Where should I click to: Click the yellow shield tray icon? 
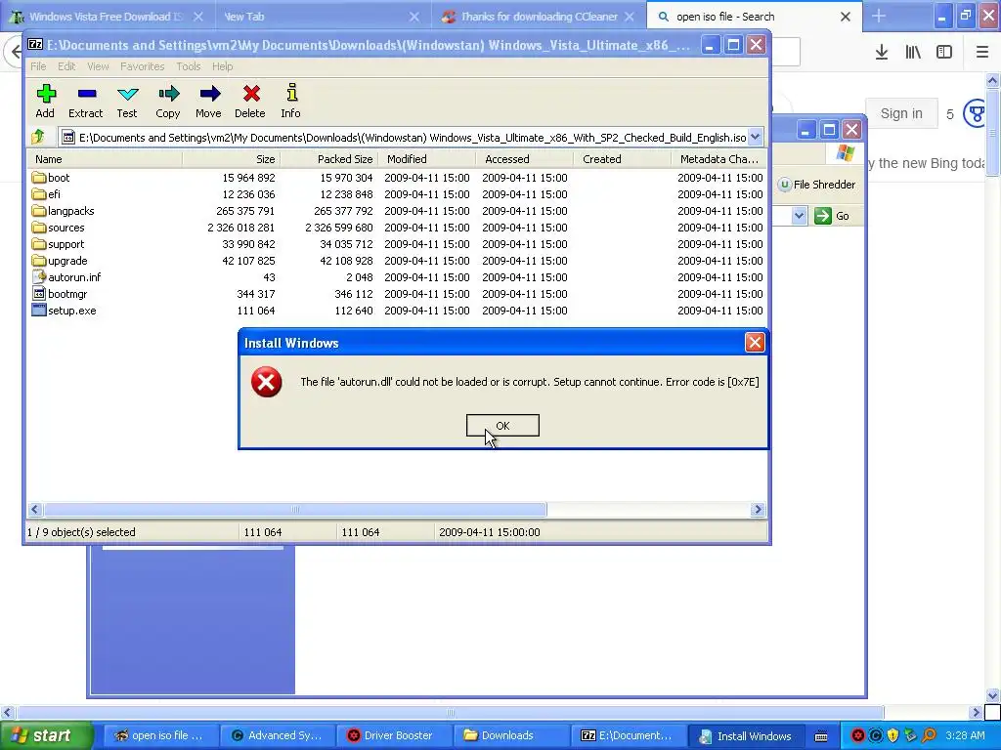(x=892, y=736)
